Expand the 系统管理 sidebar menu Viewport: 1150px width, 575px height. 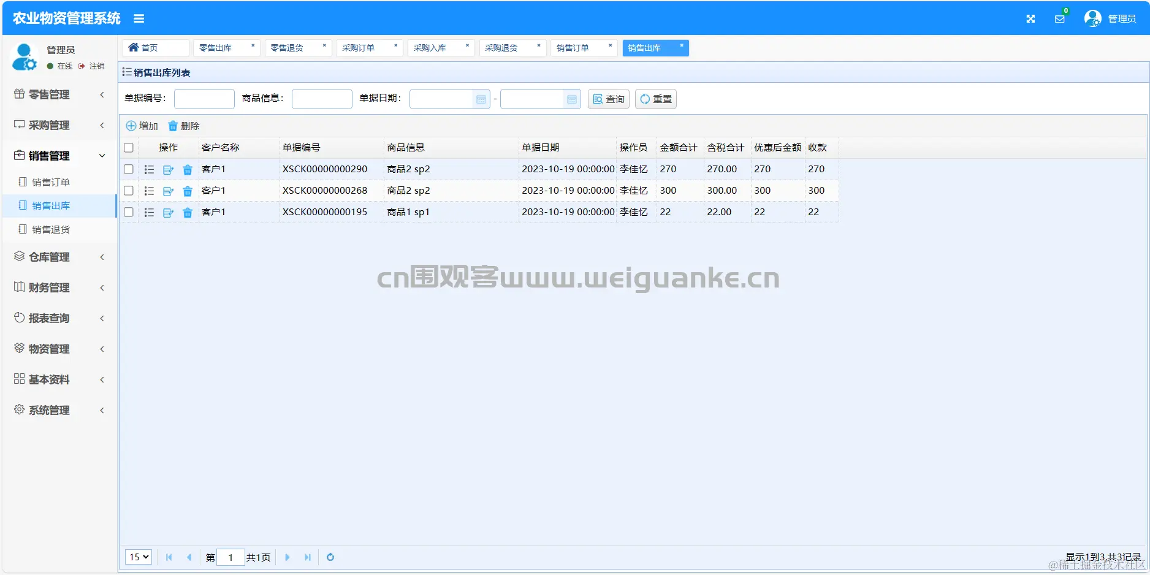pyautogui.click(x=59, y=410)
